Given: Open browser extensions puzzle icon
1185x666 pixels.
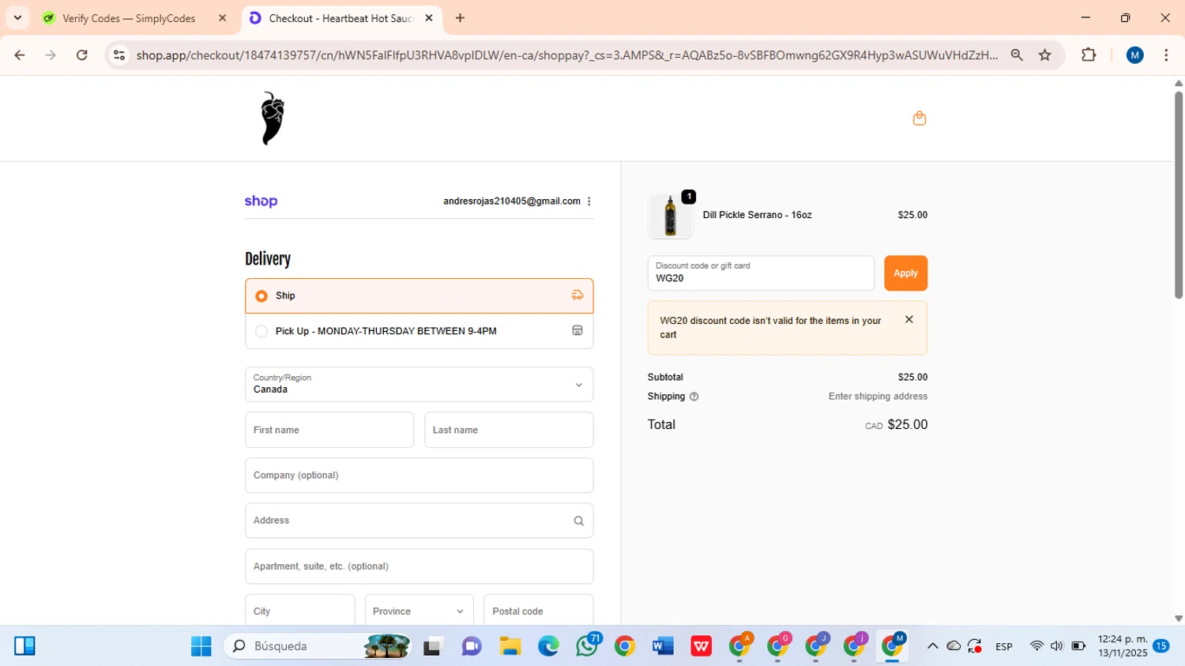Looking at the screenshot, I should pyautogui.click(x=1089, y=55).
